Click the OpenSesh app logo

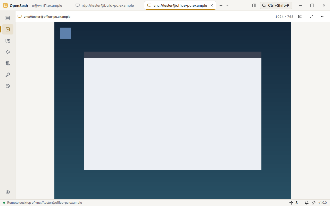pos(5,5)
